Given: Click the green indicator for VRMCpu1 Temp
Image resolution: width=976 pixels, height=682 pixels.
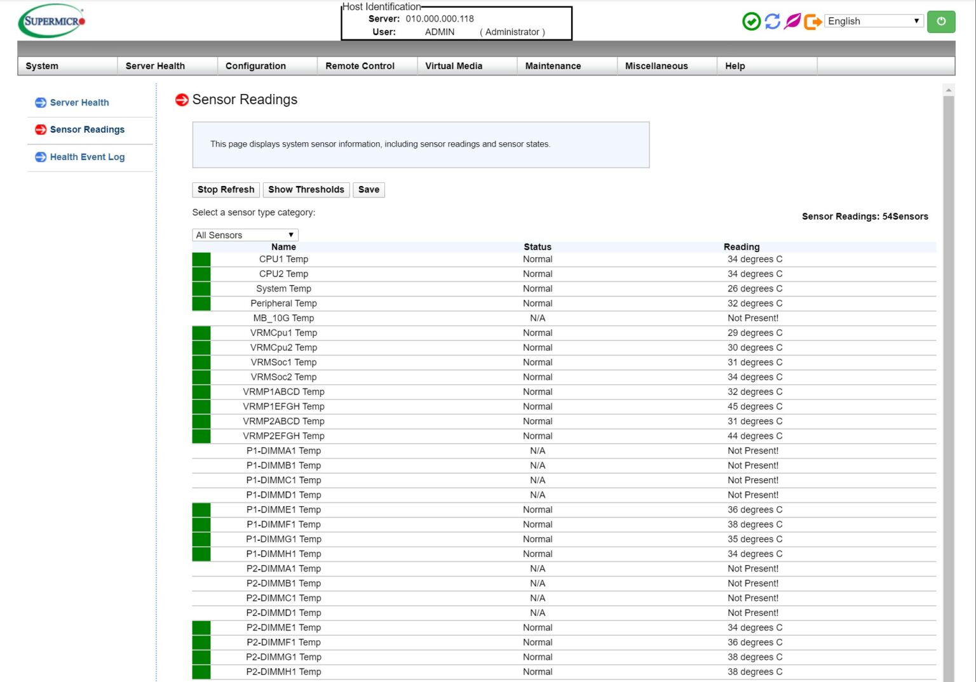Looking at the screenshot, I should [200, 333].
